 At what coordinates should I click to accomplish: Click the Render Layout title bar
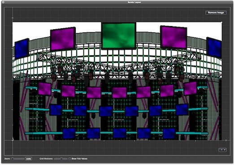(134, 2)
